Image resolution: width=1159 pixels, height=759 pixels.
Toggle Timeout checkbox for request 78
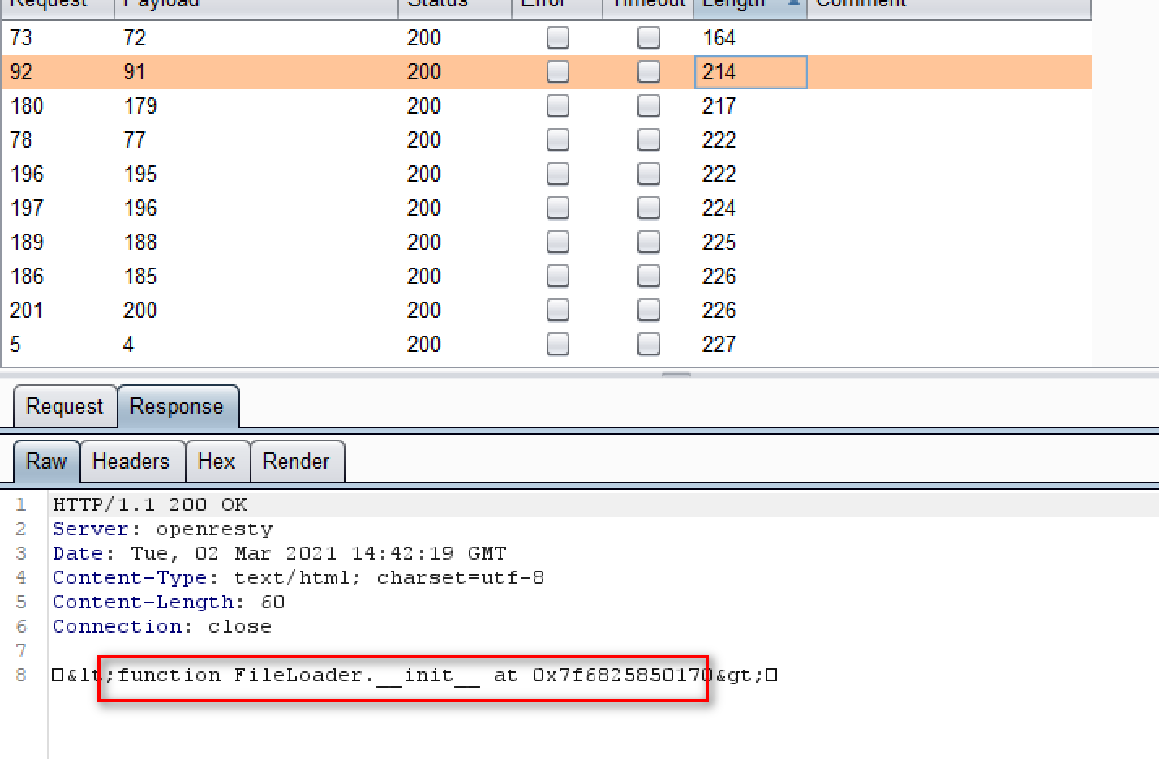(x=648, y=140)
